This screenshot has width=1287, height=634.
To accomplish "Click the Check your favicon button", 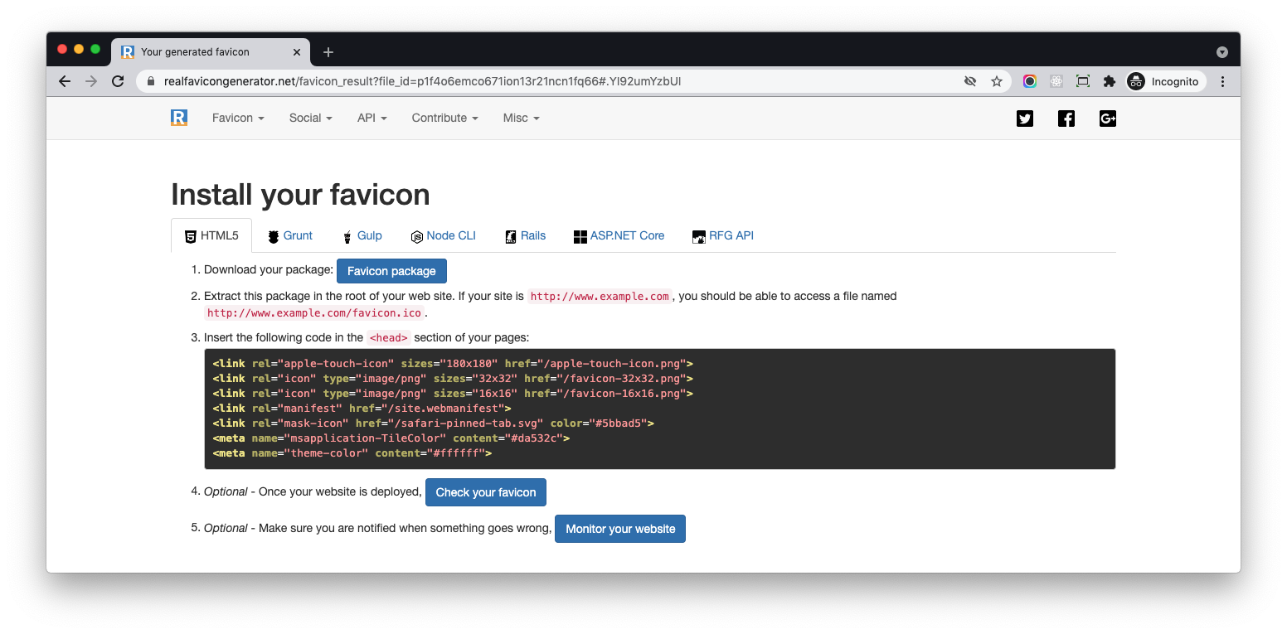I will 485,492.
